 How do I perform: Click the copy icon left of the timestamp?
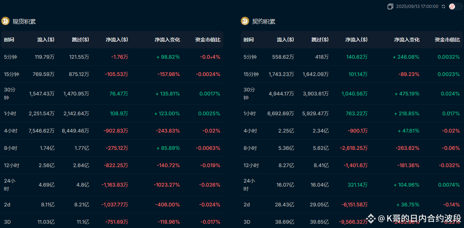coord(390,6)
